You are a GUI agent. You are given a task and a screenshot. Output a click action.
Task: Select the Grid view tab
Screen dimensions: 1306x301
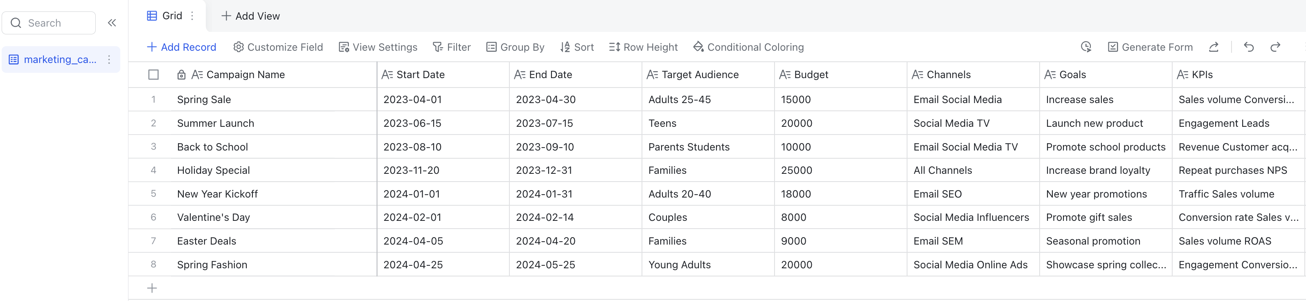point(164,16)
